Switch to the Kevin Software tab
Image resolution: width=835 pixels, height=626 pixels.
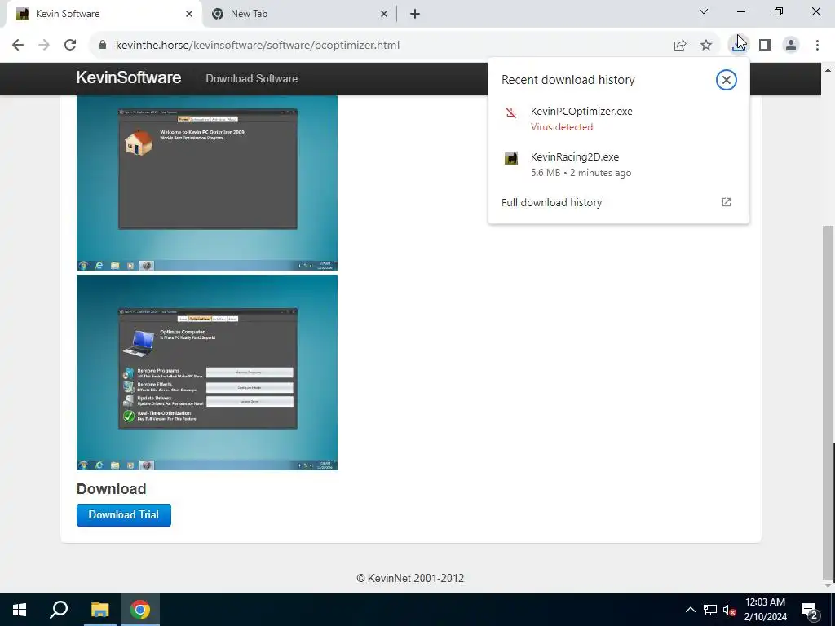pos(104,14)
